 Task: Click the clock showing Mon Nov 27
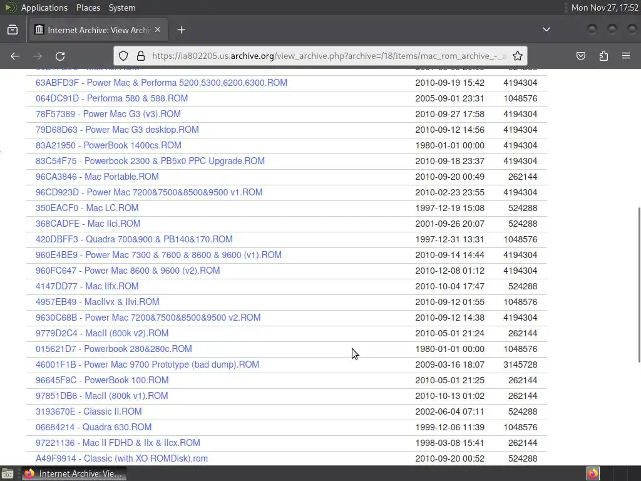point(604,8)
